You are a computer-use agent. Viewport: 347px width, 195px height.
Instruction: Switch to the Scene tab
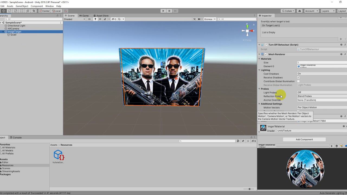pyautogui.click(x=69, y=16)
